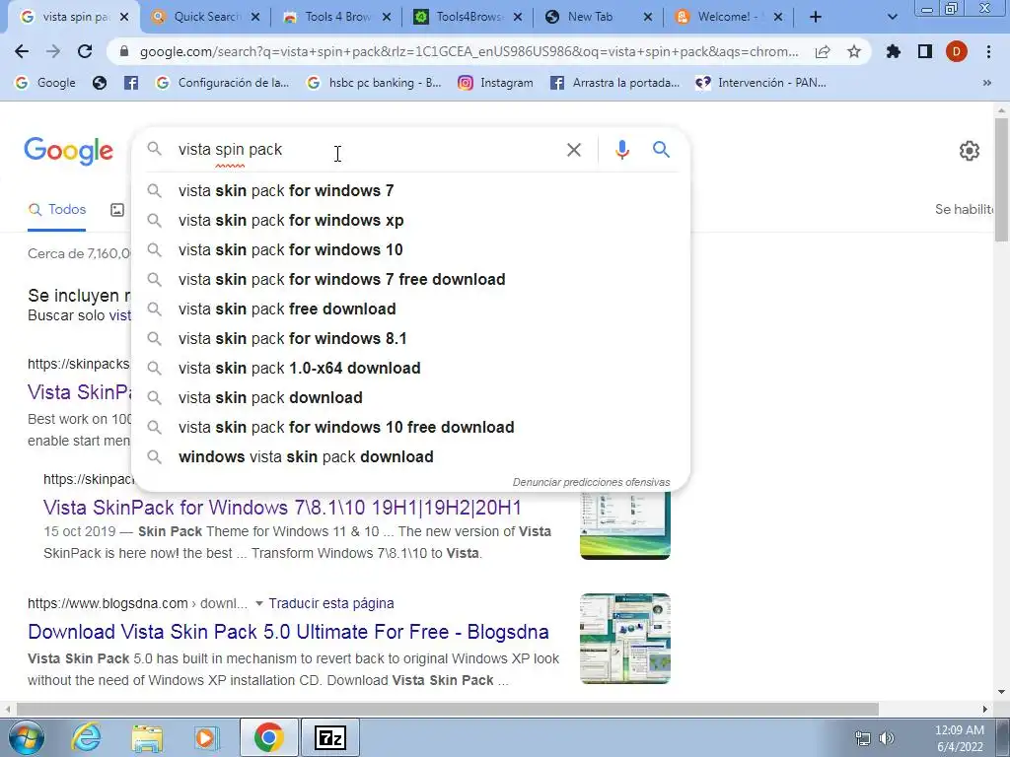This screenshot has width=1010, height=757.
Task: Open the hsbc pc banking bookmark
Action: [374, 83]
